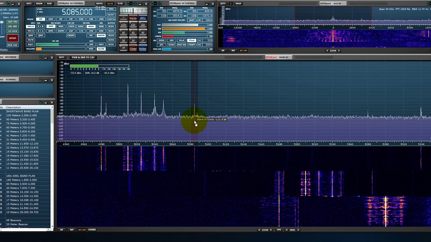Viewport: 431px width, 242px height.
Task: Select the 80 band preset key
Action: (124, 32)
